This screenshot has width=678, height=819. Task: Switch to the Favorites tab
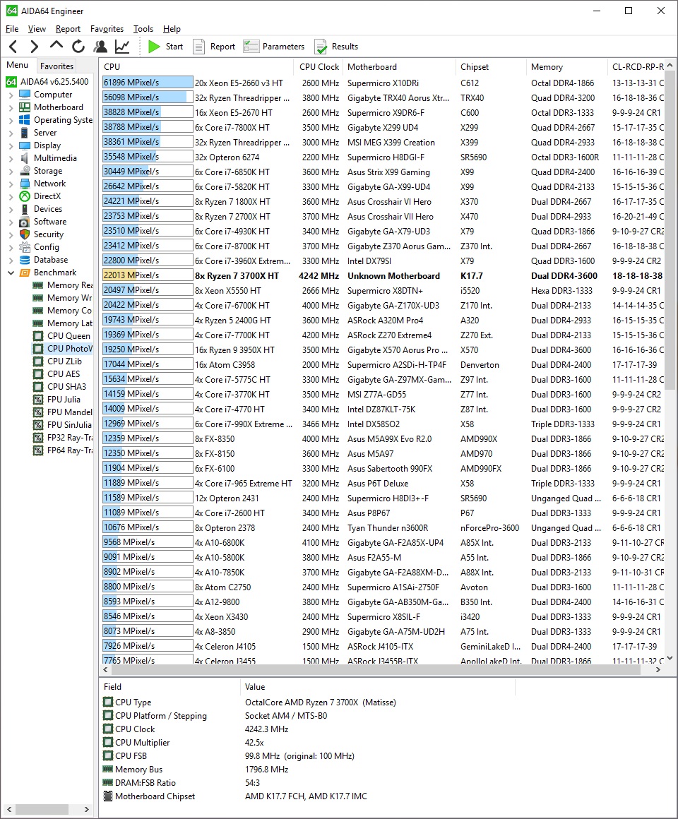click(56, 66)
